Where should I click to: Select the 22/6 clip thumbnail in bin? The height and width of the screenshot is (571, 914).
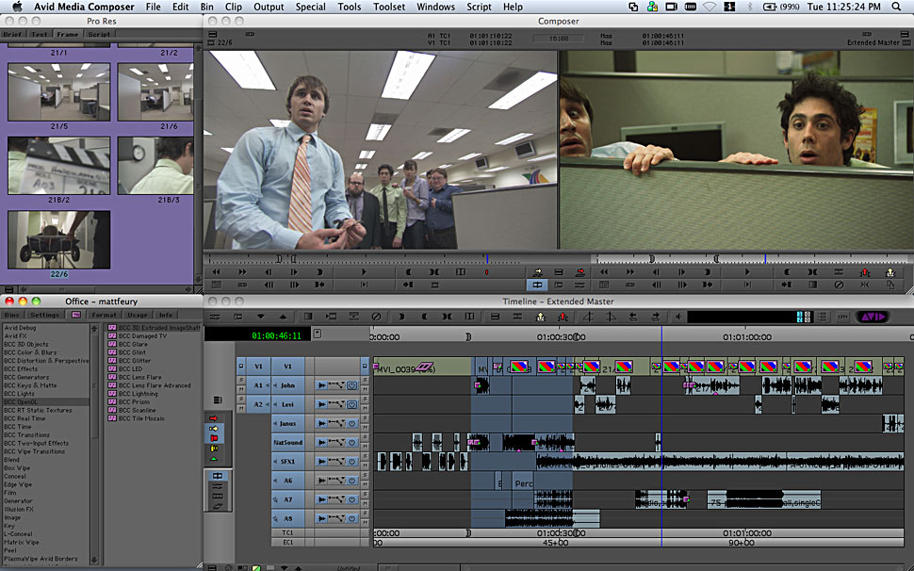[58, 240]
